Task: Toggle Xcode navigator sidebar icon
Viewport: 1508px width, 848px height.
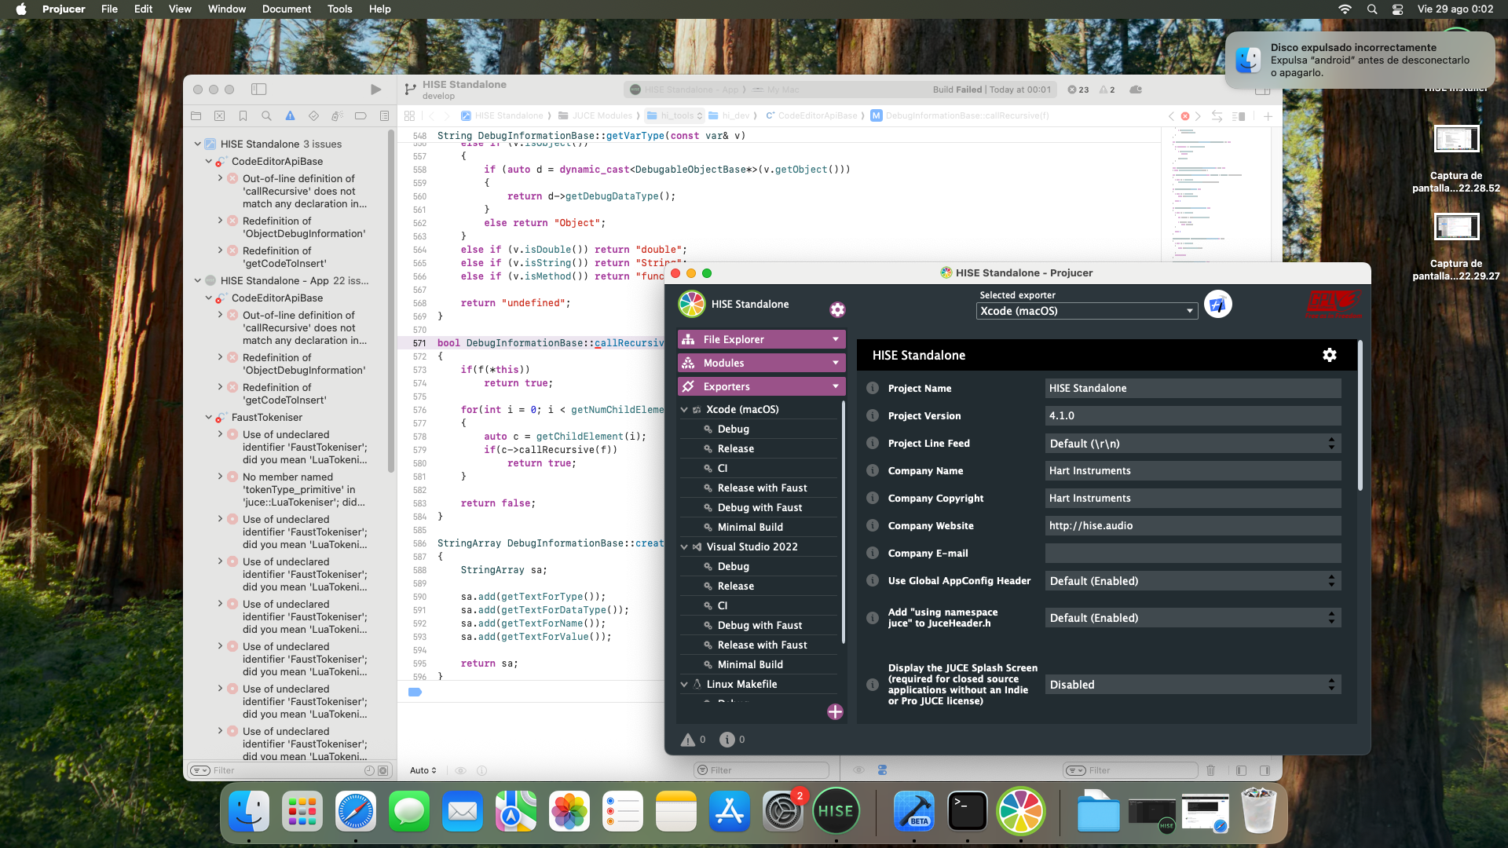Action: [258, 90]
